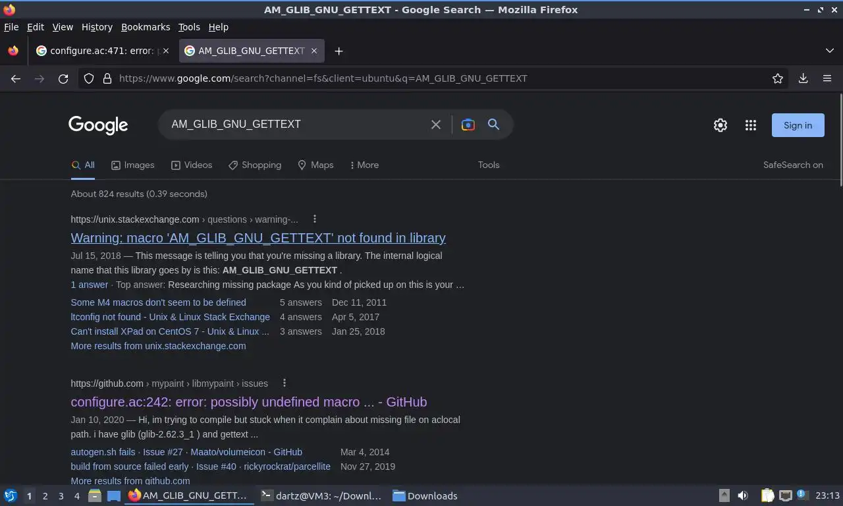The height and width of the screenshot is (506, 843).
Task: Open the File menu
Action: (x=11, y=27)
